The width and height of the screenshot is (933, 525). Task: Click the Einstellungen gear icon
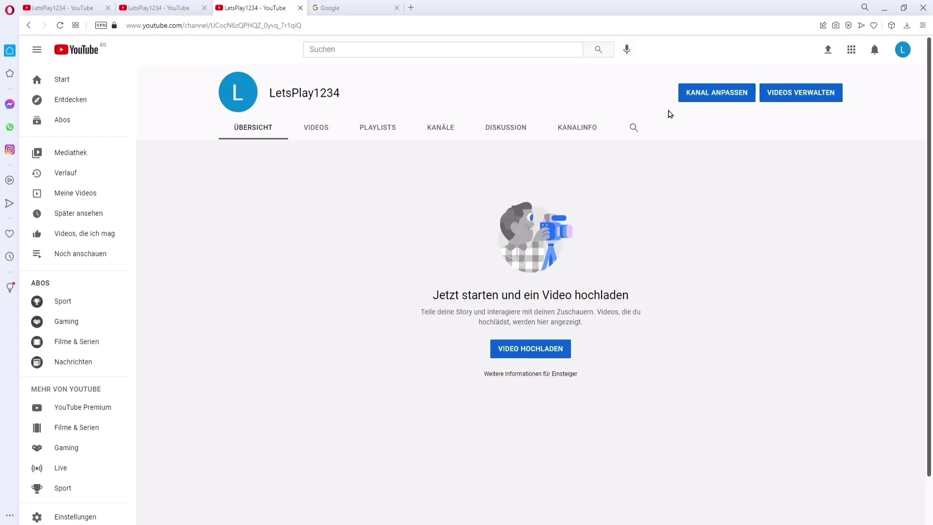click(x=36, y=517)
